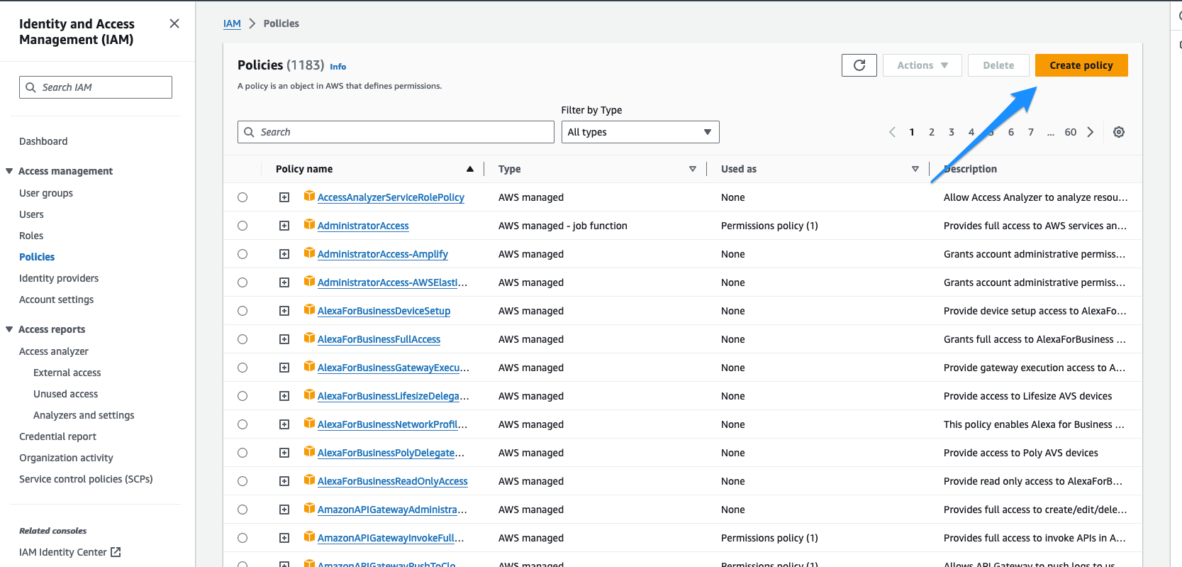1182x567 pixels.
Task: Go to page 60 of policies
Action: [x=1071, y=132]
